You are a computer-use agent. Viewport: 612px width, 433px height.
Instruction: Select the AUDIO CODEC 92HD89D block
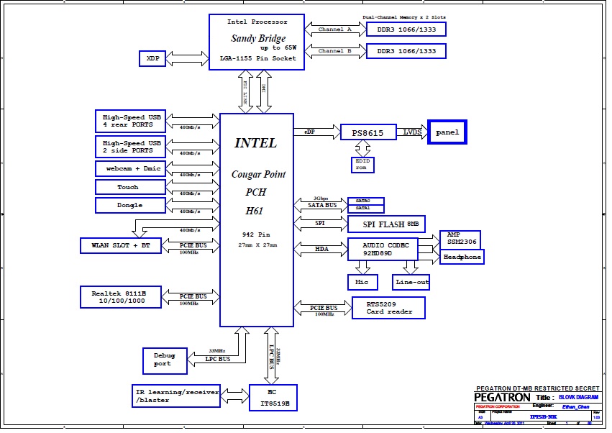pyautogui.click(x=383, y=249)
